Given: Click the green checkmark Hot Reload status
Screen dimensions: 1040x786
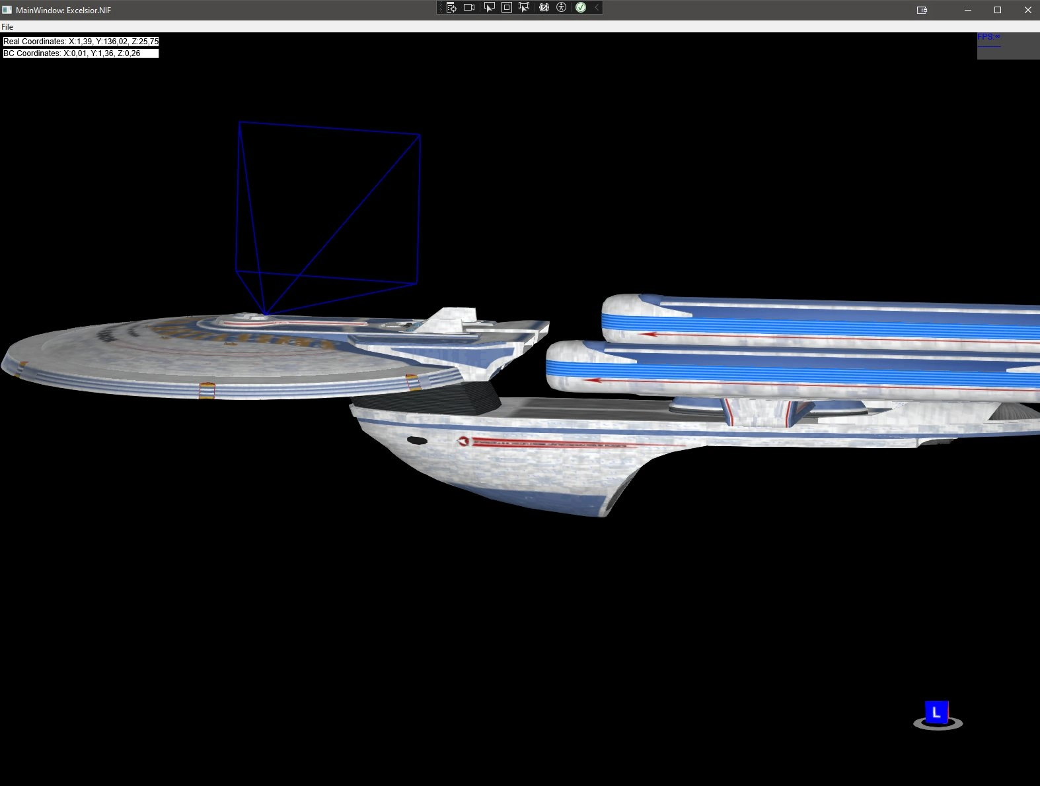Looking at the screenshot, I should pyautogui.click(x=581, y=7).
